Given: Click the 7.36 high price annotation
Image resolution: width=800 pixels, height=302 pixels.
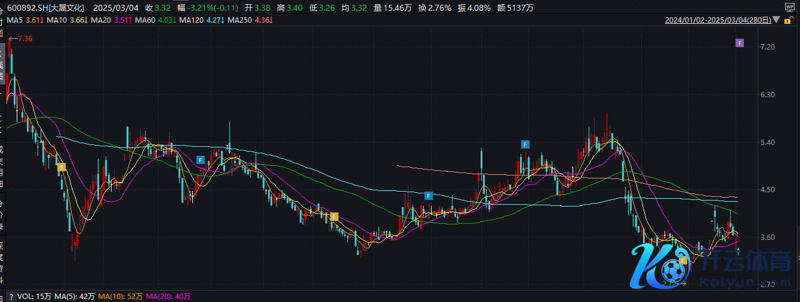Looking at the screenshot, I should click(24, 39).
